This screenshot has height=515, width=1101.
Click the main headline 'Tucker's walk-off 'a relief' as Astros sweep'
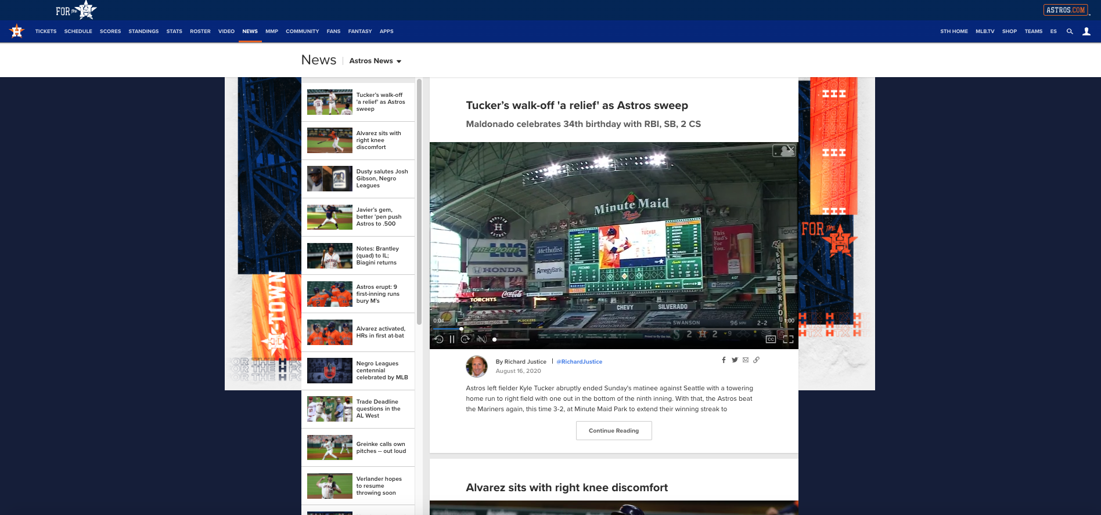pyautogui.click(x=577, y=106)
